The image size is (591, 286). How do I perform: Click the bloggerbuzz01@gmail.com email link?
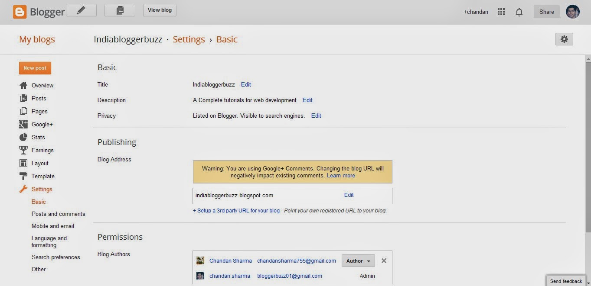290,276
